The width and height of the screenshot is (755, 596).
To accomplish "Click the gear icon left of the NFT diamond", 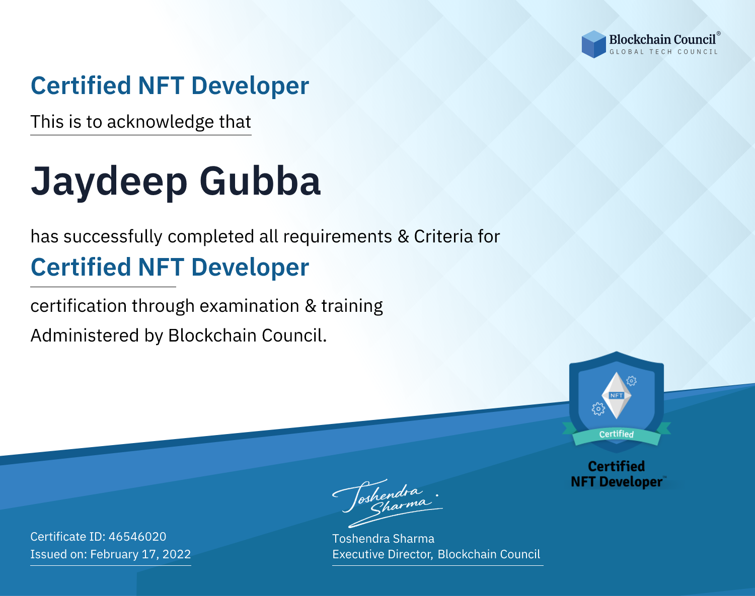I will 598,409.
